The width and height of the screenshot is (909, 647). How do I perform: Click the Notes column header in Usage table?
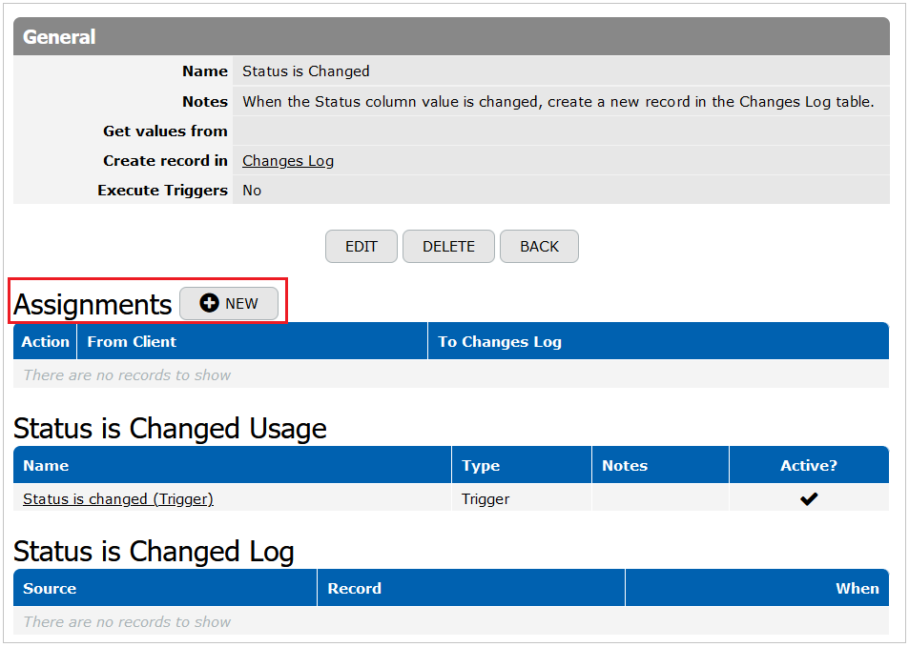(x=660, y=465)
